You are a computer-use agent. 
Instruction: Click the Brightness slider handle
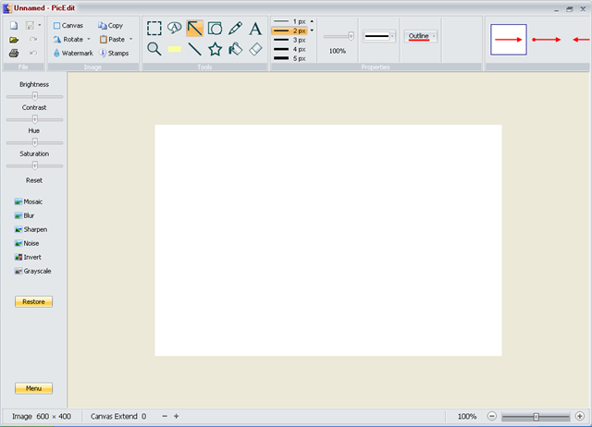pyautogui.click(x=35, y=95)
